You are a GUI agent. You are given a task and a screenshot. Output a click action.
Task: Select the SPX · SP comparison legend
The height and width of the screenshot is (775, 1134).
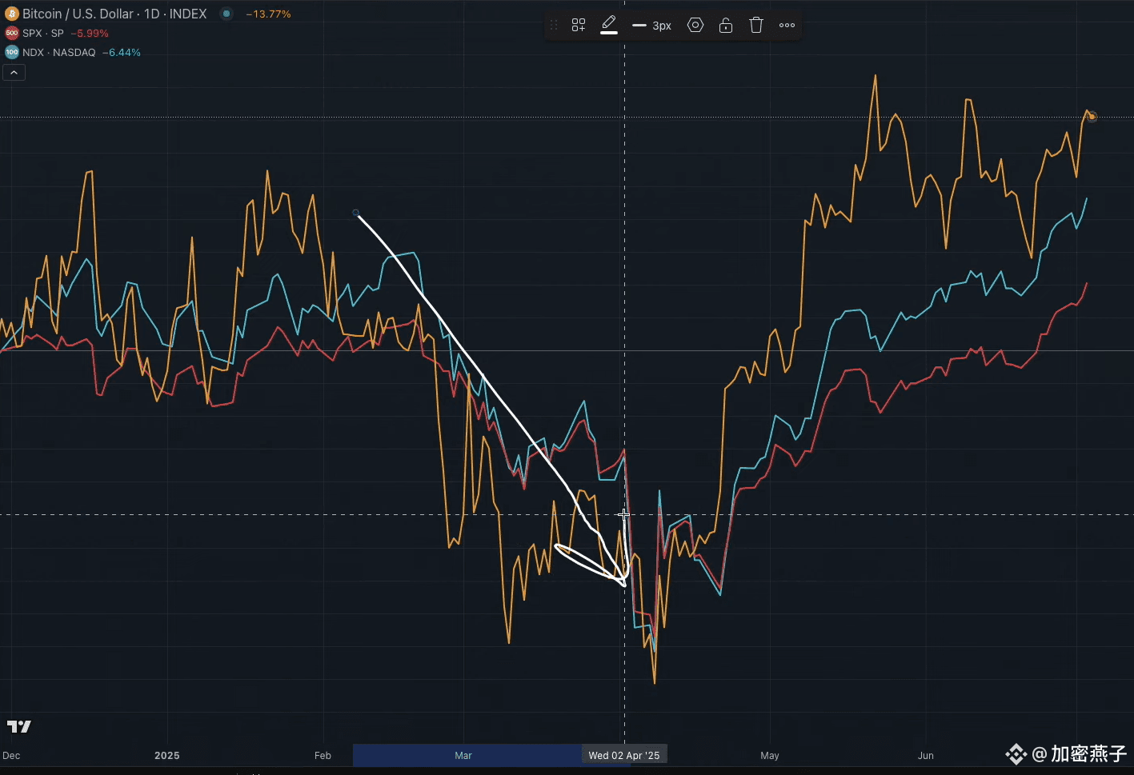[43, 33]
